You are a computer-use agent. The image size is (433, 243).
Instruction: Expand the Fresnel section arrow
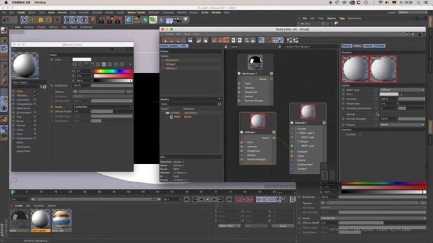coord(343,125)
